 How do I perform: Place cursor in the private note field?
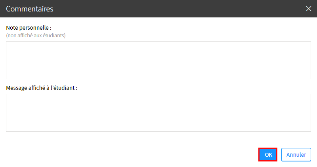[158, 60]
